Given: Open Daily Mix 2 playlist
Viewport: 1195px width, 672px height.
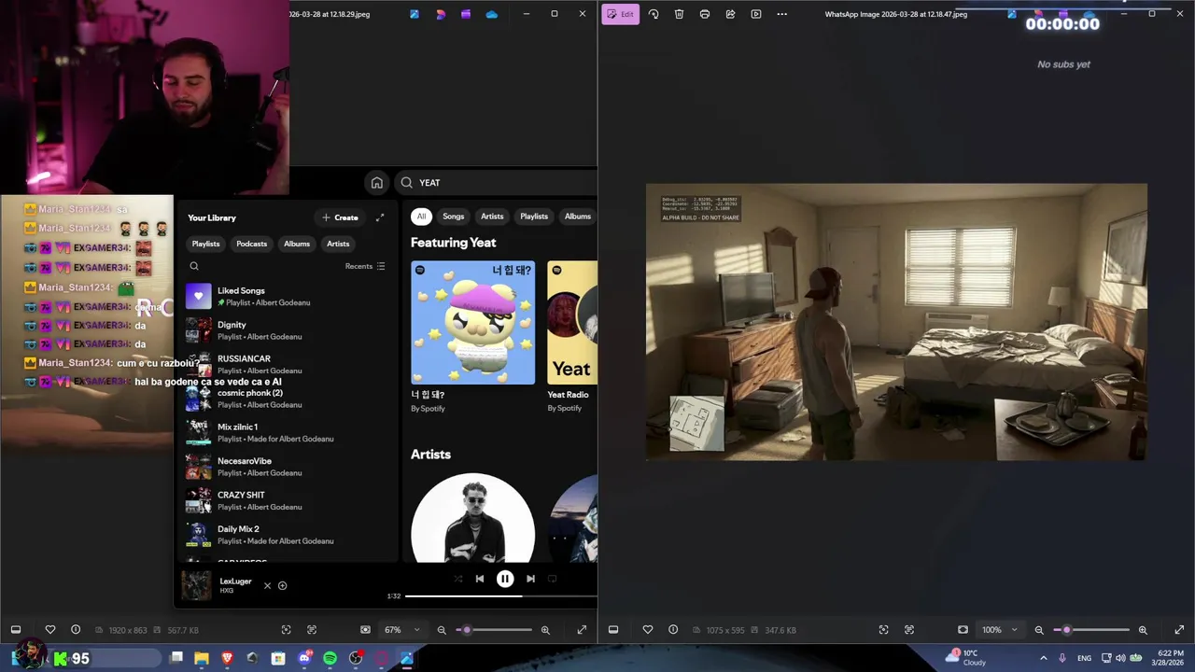Looking at the screenshot, I should pyautogui.click(x=286, y=535).
